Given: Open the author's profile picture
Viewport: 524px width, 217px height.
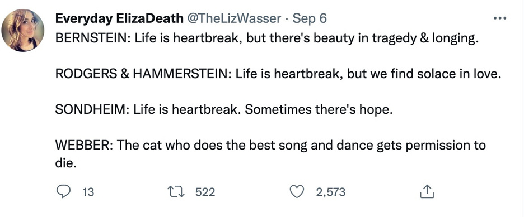Looking at the screenshot, I should (x=23, y=30).
